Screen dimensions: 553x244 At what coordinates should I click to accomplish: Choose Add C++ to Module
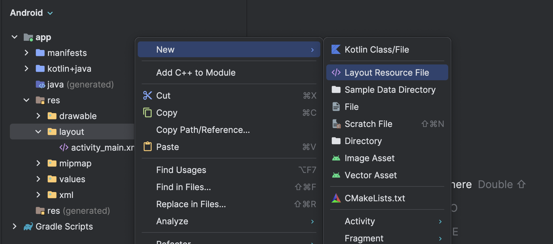(x=229, y=72)
